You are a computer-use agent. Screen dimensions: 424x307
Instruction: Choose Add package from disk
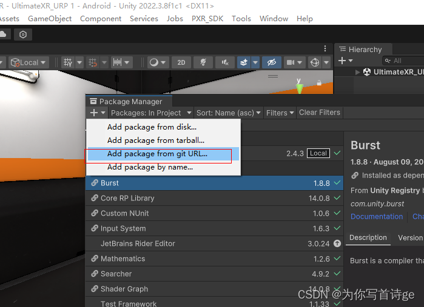pyautogui.click(x=163, y=127)
